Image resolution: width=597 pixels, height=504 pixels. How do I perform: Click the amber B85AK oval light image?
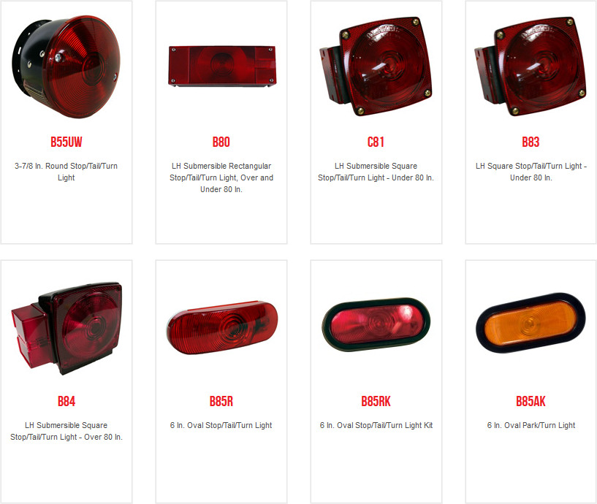(x=531, y=323)
